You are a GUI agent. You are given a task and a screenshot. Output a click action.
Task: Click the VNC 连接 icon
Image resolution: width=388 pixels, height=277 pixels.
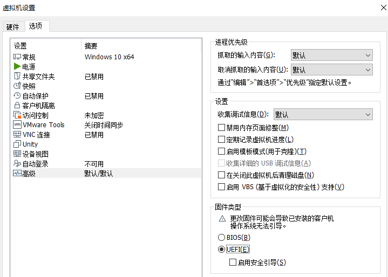pos(17,134)
